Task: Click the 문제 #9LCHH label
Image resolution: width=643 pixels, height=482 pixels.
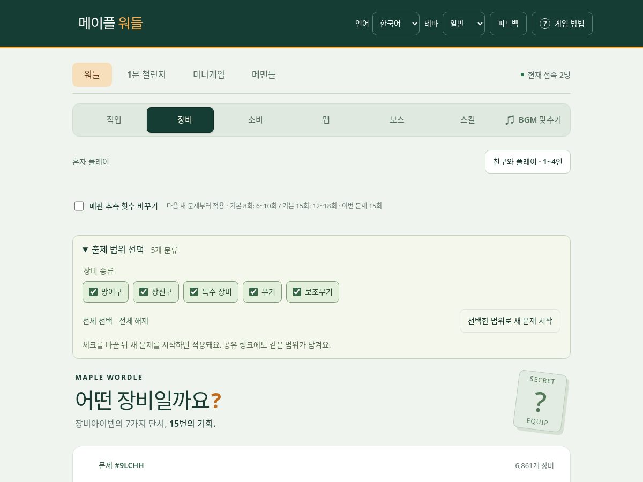Action: 121,465
